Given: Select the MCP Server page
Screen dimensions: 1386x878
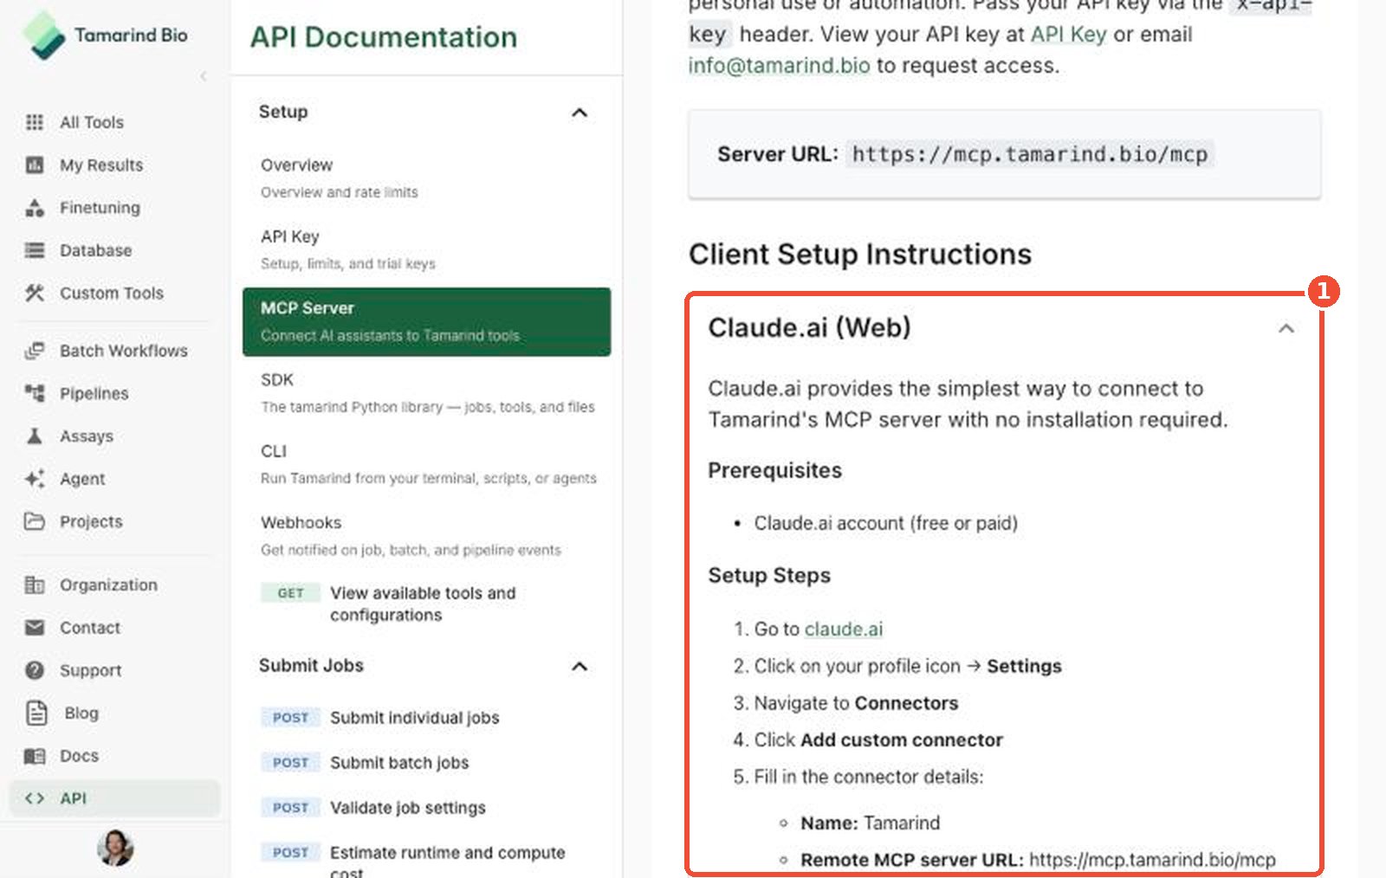Looking at the screenshot, I should point(426,321).
